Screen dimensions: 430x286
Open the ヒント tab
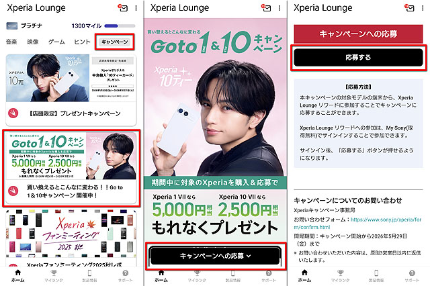point(82,42)
